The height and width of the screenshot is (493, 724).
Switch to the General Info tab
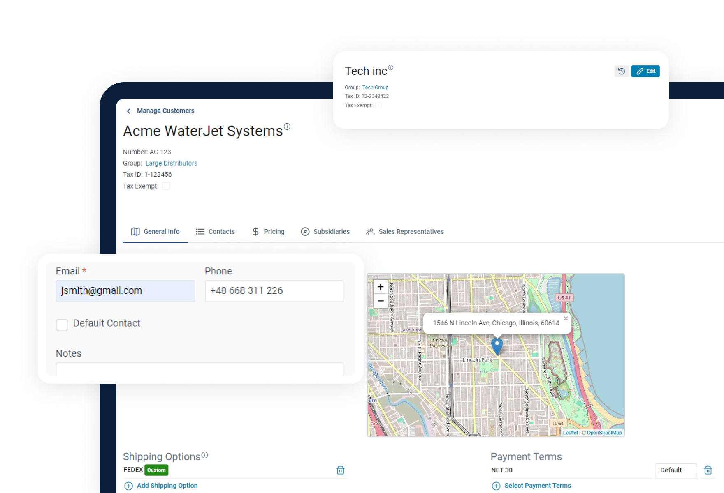(x=155, y=232)
